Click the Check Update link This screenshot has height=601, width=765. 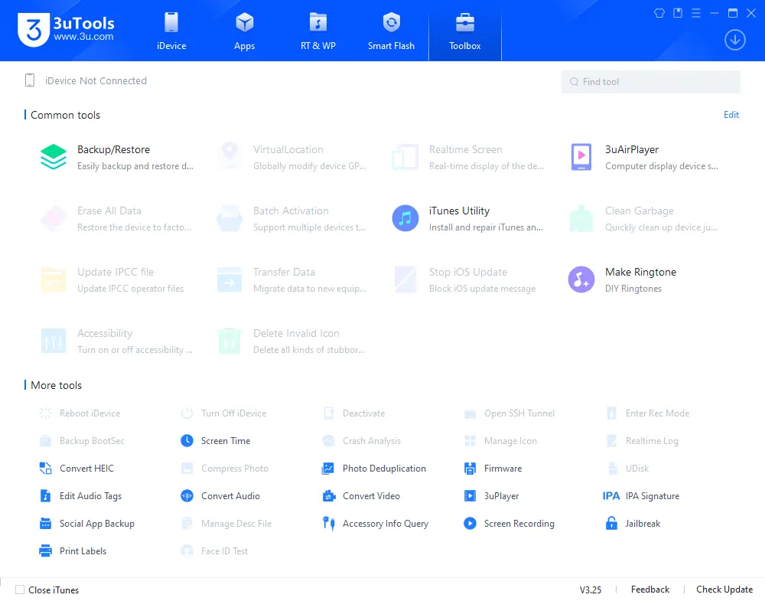point(723,590)
